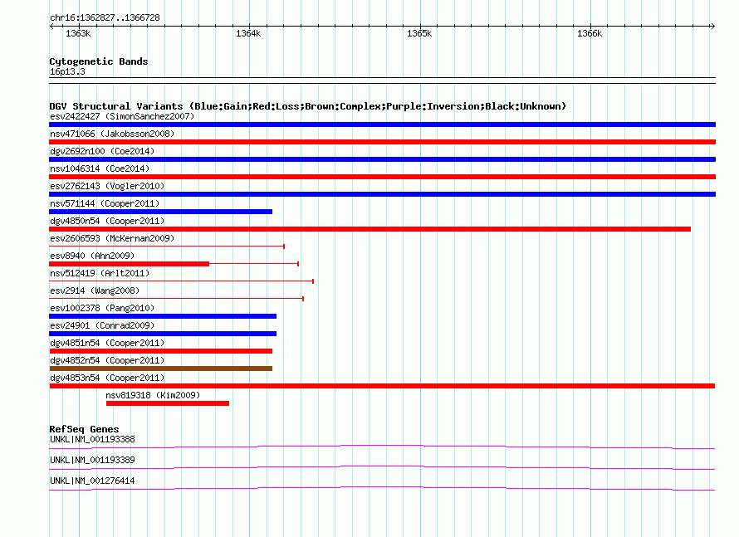Viewport: 739px width, 537px height.
Task: Open the dgv2692n100 (Coe2014) variant label
Action: [102, 151]
